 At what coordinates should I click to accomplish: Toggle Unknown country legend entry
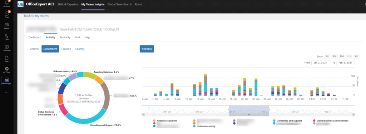click(204, 126)
